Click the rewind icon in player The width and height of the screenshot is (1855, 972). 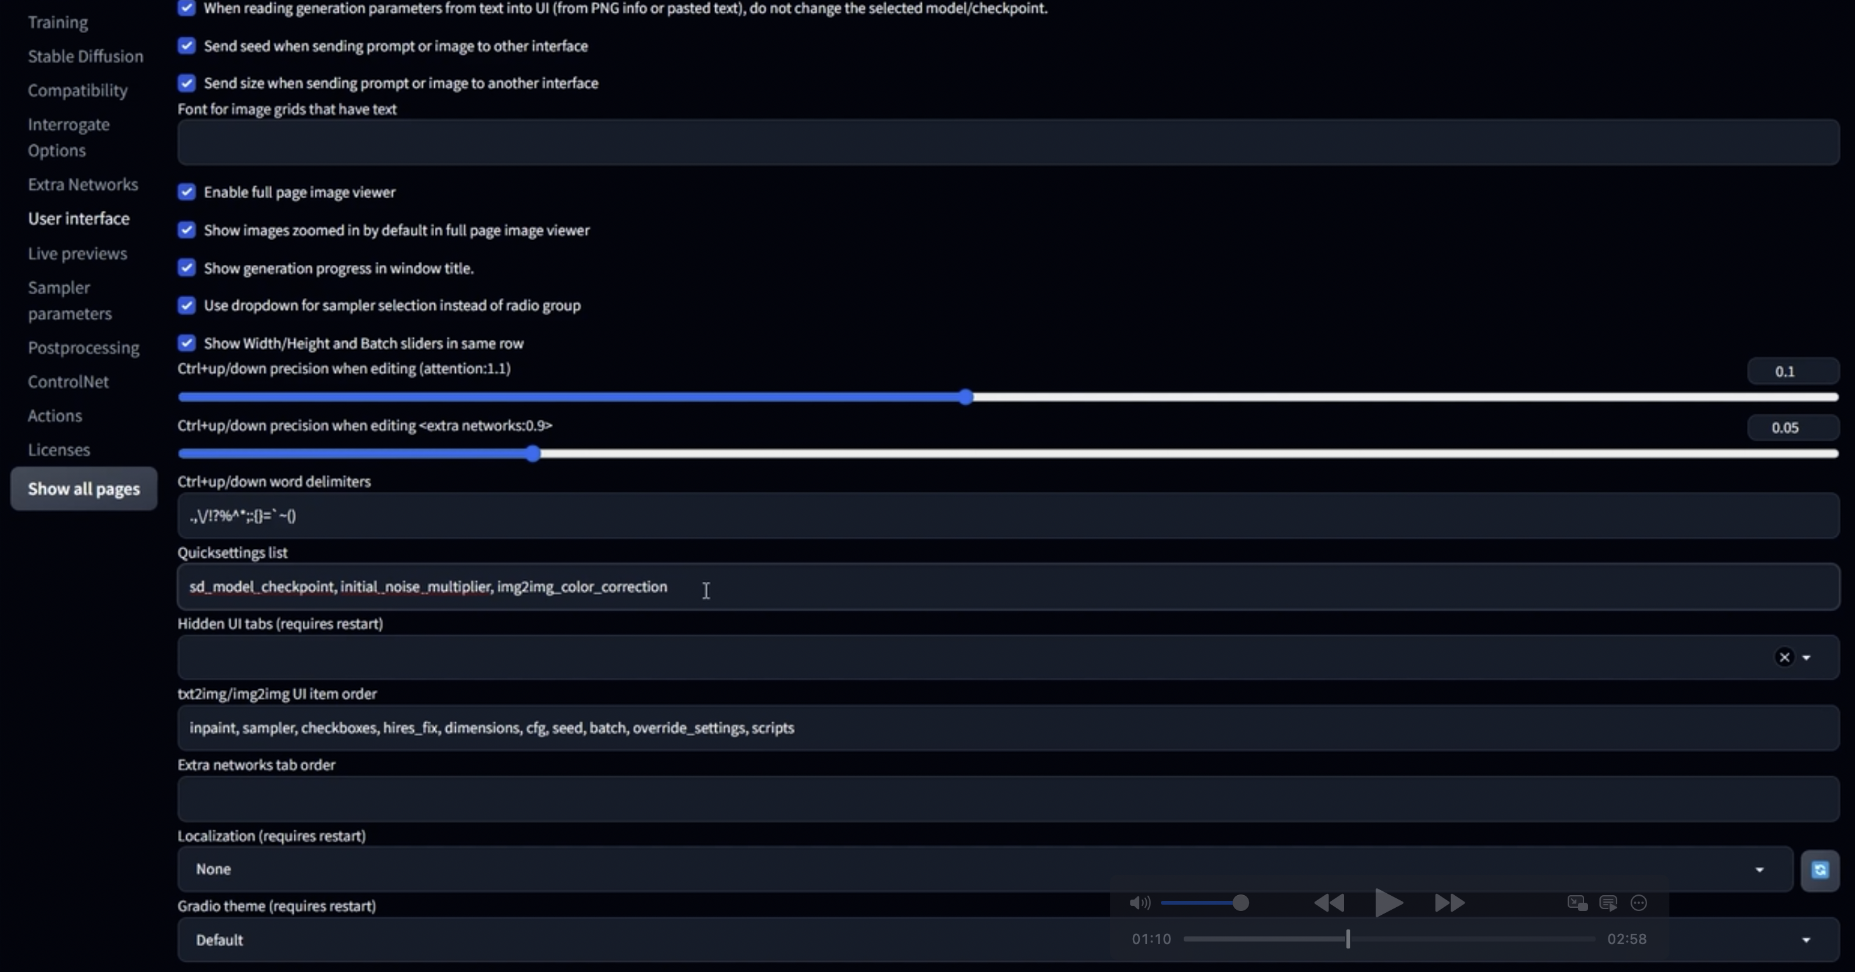click(x=1329, y=903)
